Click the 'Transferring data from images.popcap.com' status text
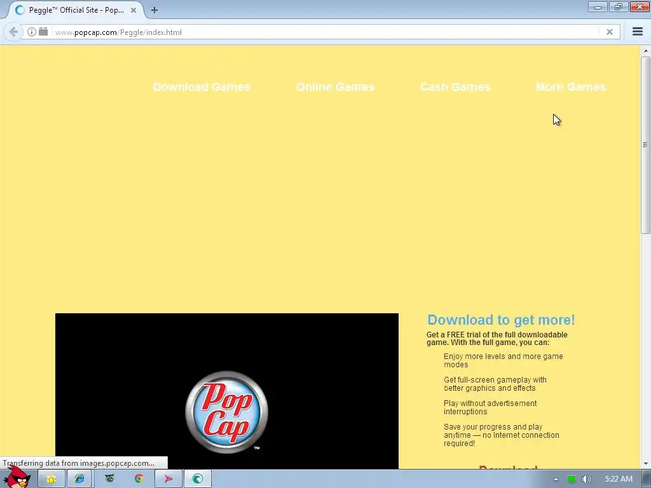 [78, 463]
